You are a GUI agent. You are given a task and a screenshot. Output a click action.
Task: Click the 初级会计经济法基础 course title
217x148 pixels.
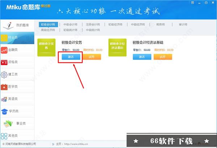[x=148, y=42]
